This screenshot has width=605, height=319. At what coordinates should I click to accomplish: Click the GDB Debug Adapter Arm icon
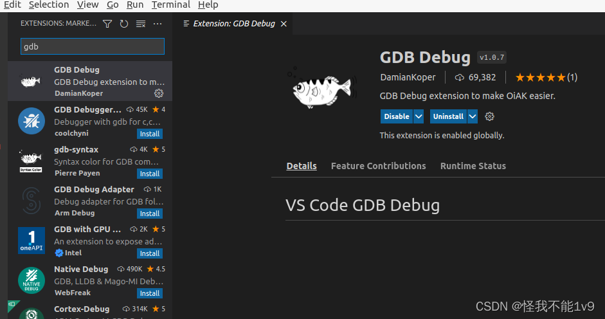tap(32, 201)
